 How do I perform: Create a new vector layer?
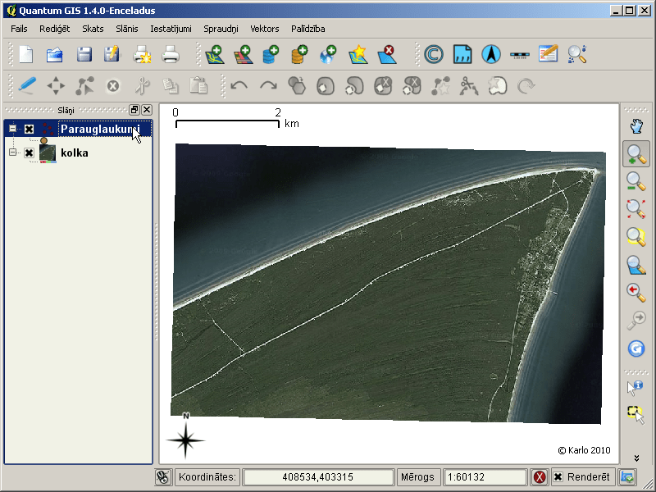coord(358,54)
